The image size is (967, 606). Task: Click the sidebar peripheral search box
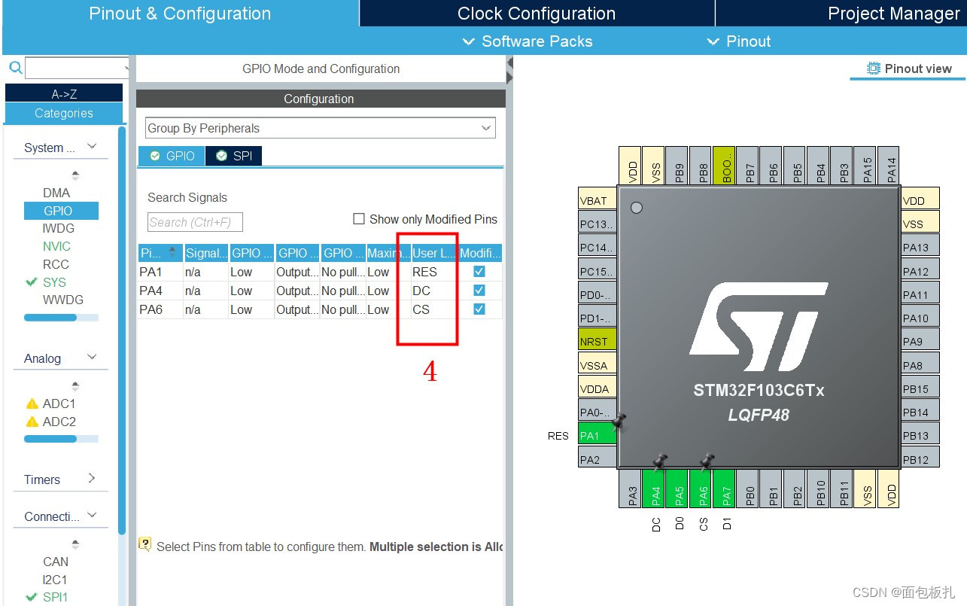78,69
